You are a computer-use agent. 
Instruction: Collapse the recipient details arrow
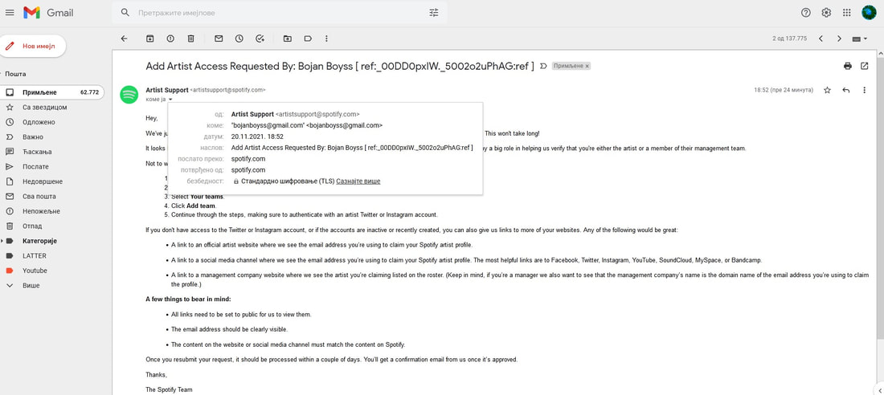(x=170, y=100)
